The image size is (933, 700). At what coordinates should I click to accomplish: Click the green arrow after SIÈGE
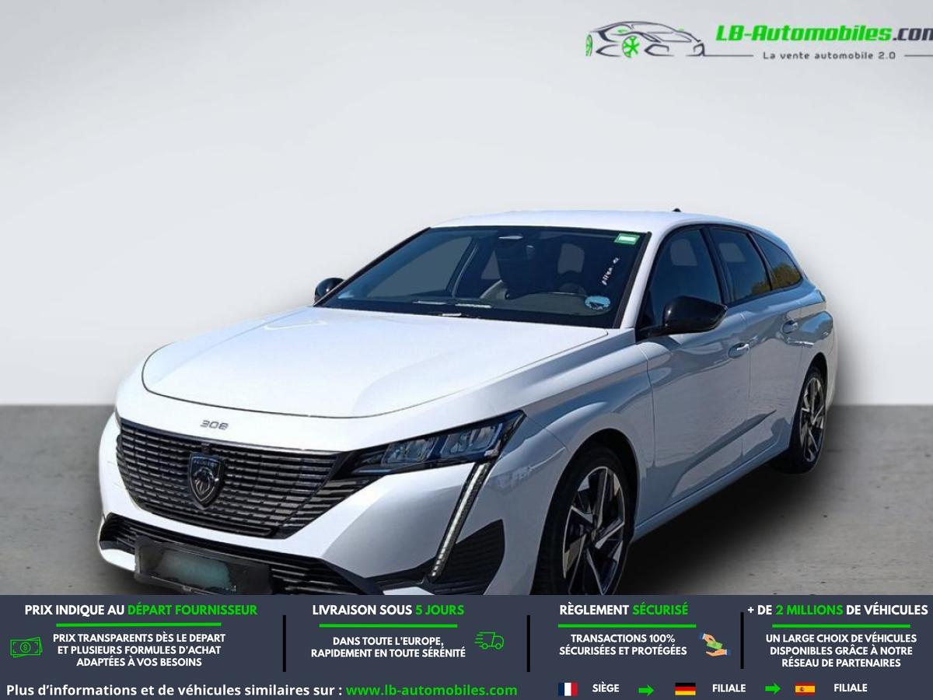pyautogui.click(x=646, y=690)
